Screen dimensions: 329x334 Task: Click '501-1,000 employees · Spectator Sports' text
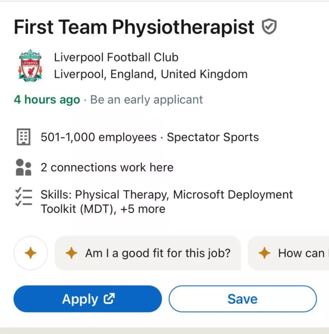click(x=150, y=137)
